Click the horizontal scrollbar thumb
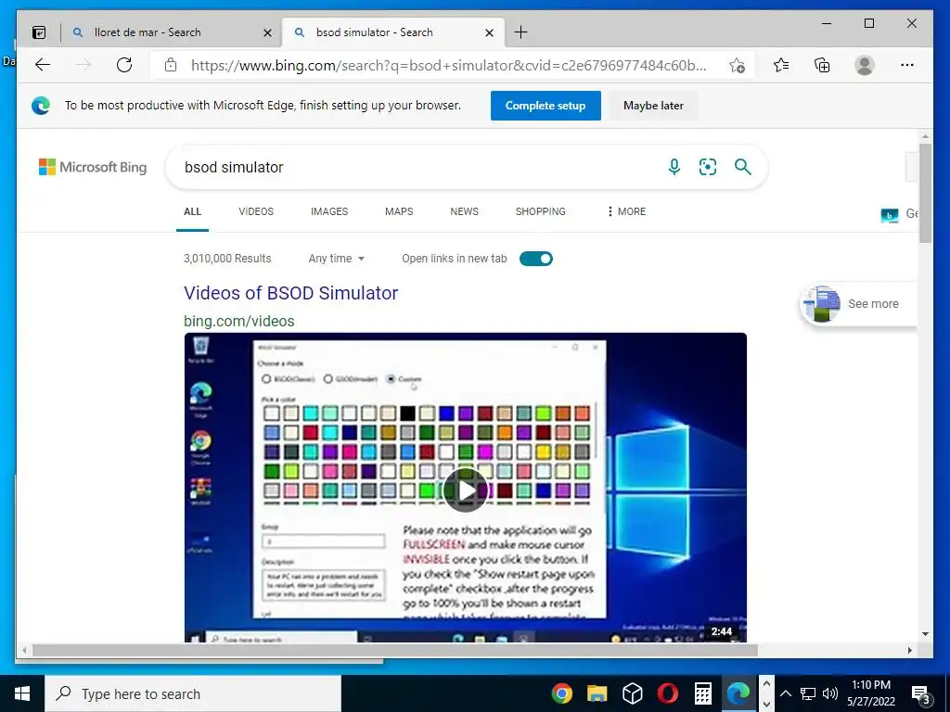This screenshot has width=950, height=712. tap(395, 650)
